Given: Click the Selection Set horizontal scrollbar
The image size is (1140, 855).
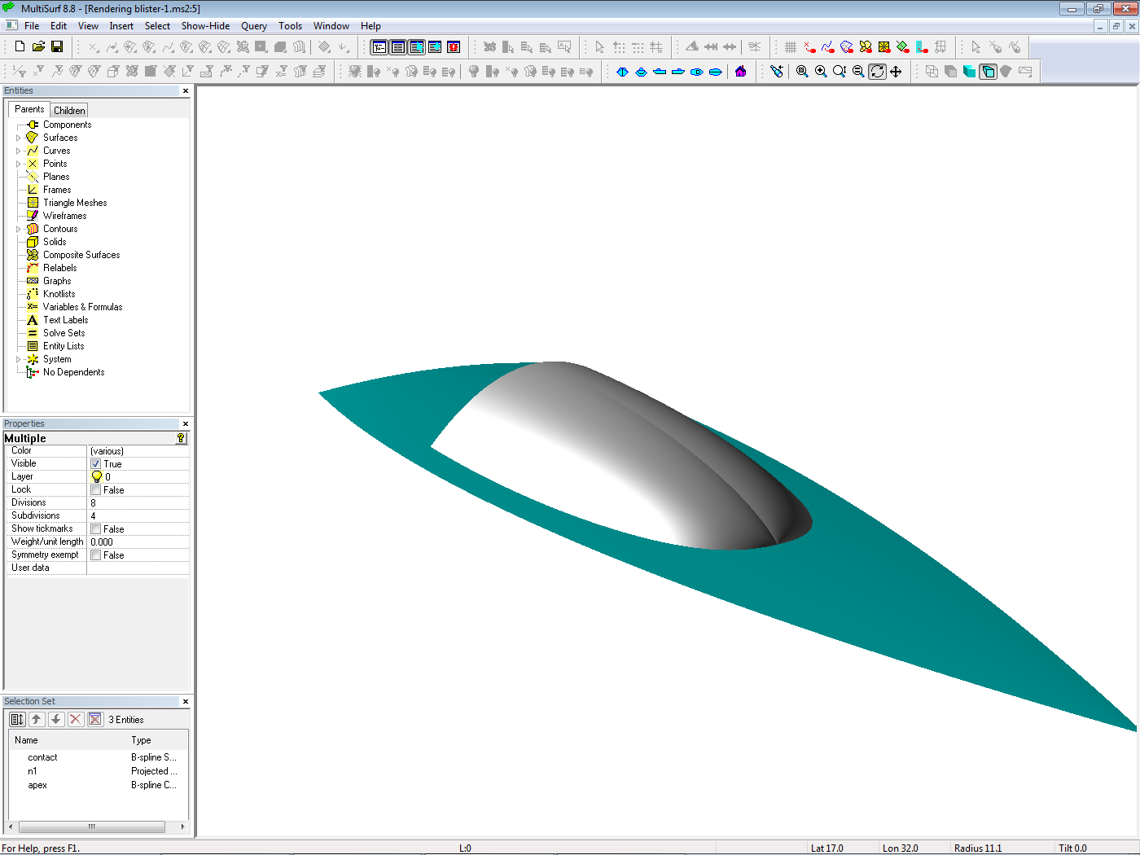Looking at the screenshot, I should (x=91, y=826).
